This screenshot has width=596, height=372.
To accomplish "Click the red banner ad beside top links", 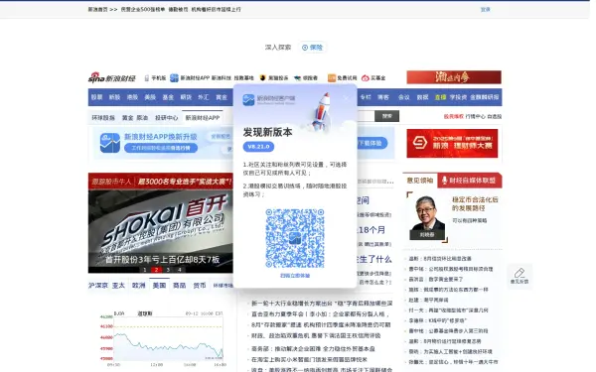I will pyautogui.click(x=454, y=77).
